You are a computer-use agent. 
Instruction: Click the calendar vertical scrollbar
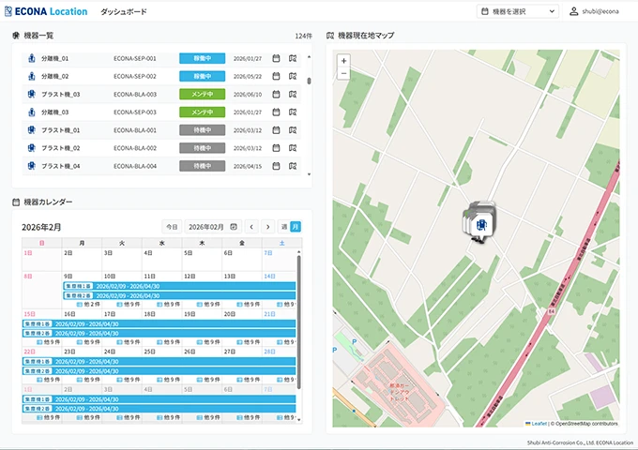coord(299,322)
